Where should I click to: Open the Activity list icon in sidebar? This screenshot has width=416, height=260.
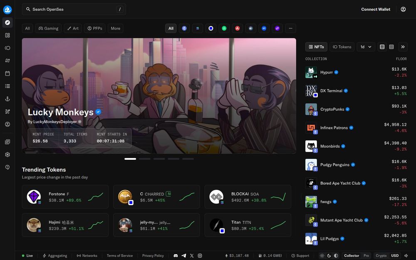pyautogui.click(x=7, y=86)
